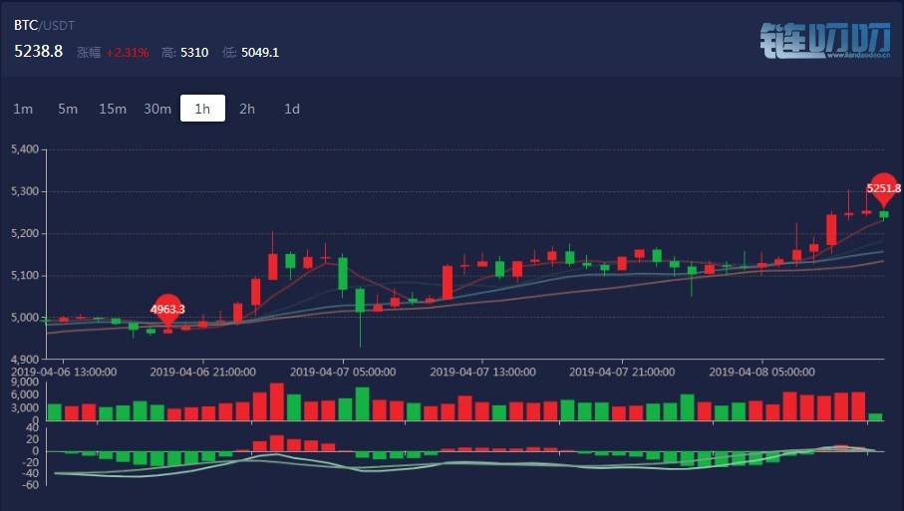Click the 5,100 price axis label

(25, 275)
